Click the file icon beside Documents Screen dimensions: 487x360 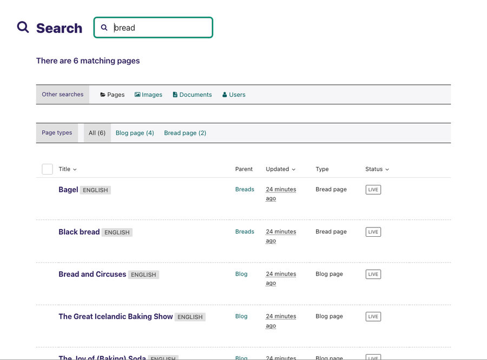click(x=175, y=95)
